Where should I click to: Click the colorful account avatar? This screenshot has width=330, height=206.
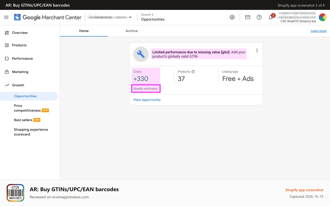(x=323, y=17)
